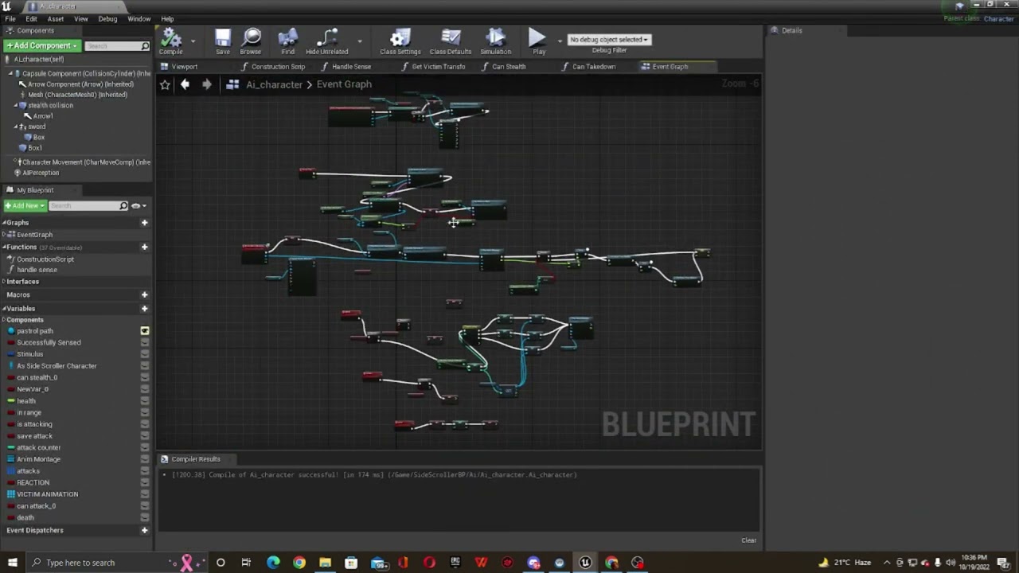Collapse the Variables section
This screenshot has height=573, width=1019.
[x=4, y=309]
